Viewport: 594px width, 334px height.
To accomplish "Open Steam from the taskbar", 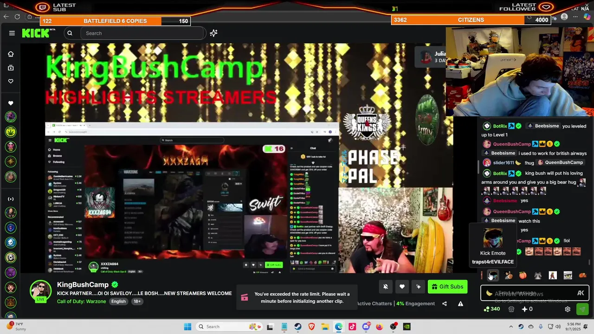I will point(298,327).
